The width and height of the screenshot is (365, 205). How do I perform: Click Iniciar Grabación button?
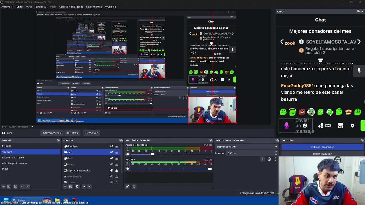323,154
